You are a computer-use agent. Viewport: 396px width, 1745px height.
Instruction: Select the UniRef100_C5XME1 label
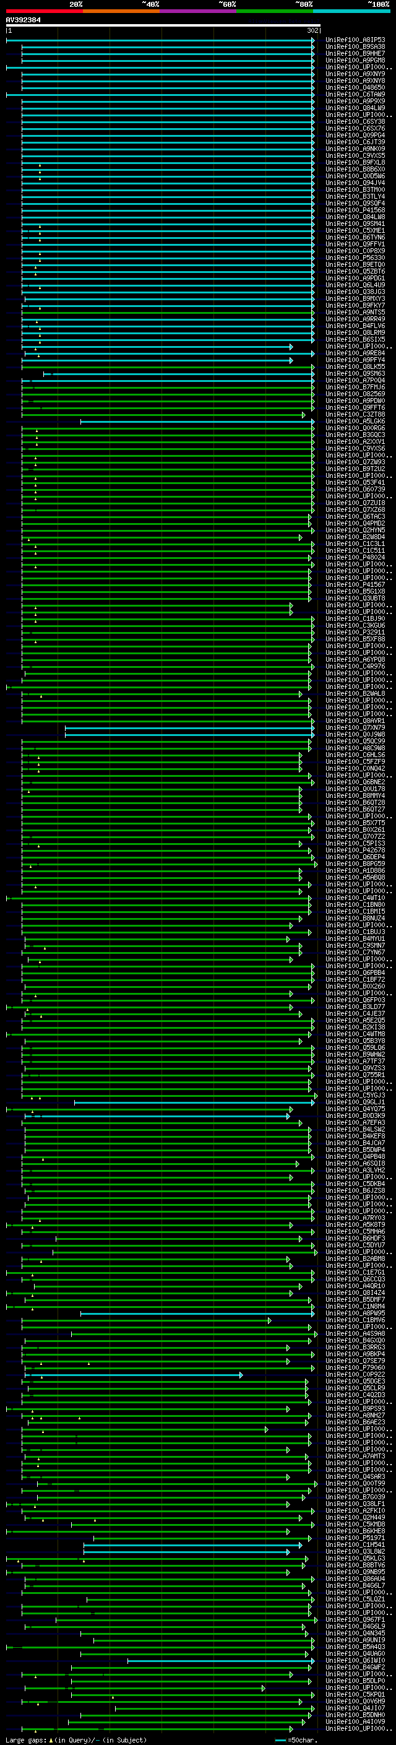pos(355,230)
